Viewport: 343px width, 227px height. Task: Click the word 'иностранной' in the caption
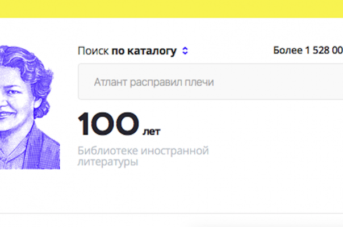point(175,151)
